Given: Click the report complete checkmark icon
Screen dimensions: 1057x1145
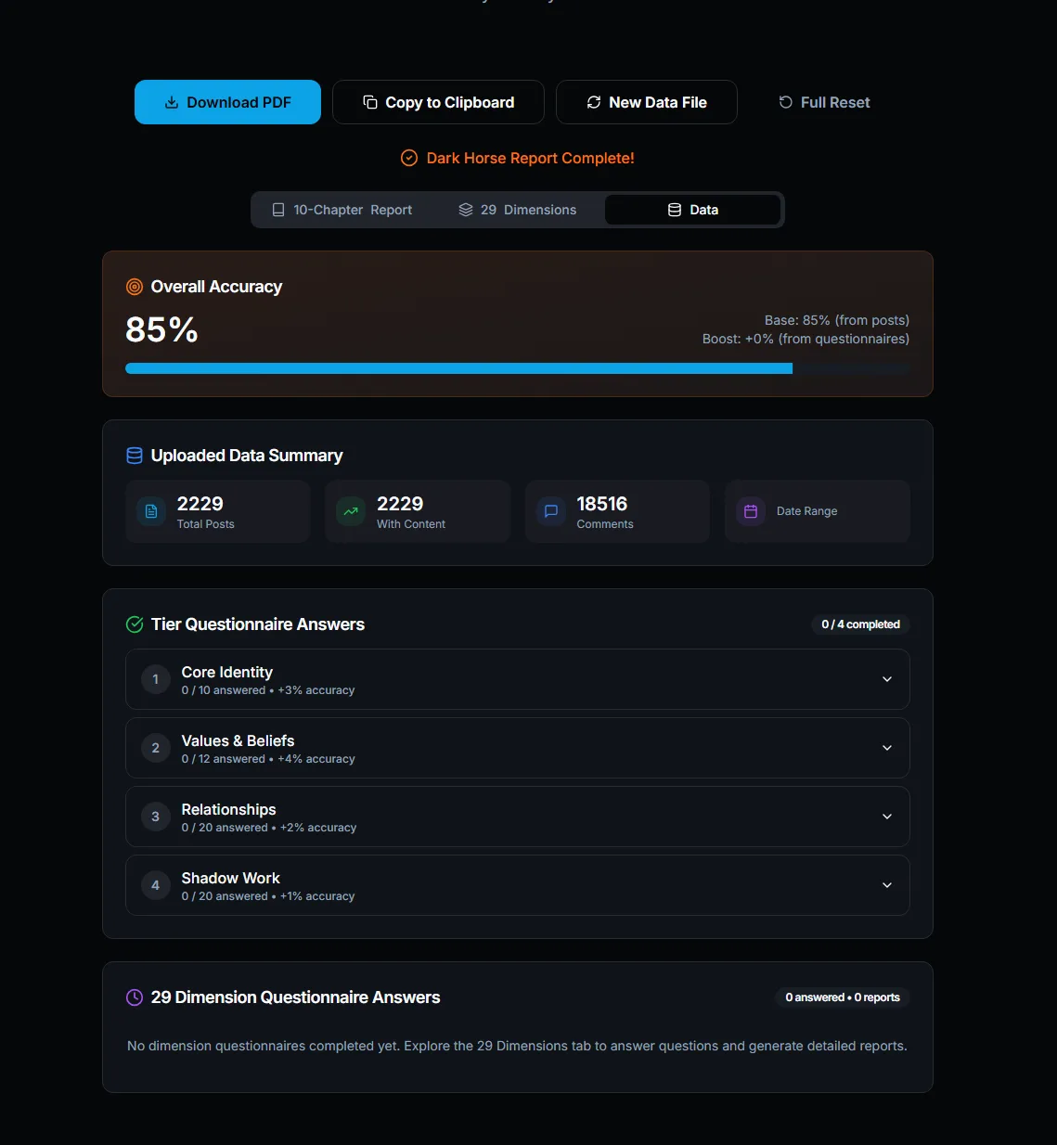Looking at the screenshot, I should click(409, 158).
